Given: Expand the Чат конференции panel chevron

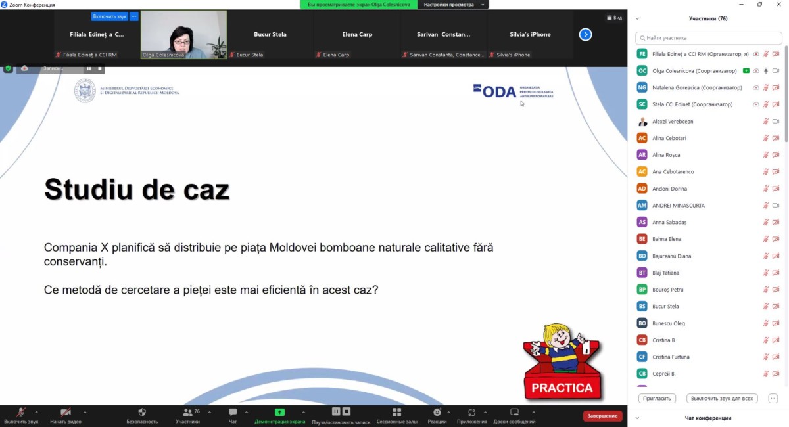Looking at the screenshot, I should pos(637,418).
